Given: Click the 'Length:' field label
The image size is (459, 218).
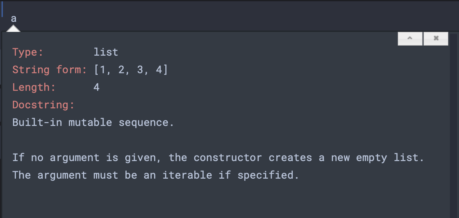Looking at the screenshot, I should [x=34, y=87].
